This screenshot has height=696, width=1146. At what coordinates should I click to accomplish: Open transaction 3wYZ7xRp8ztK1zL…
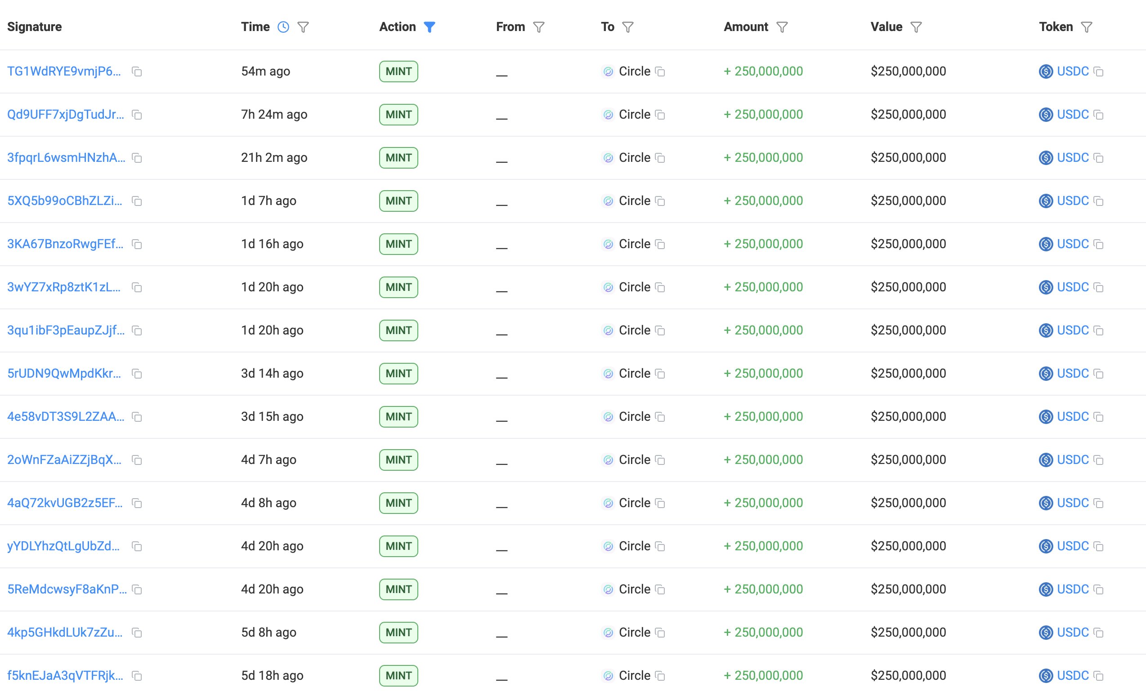click(64, 287)
